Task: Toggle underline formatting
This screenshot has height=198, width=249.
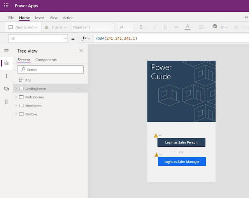Action: [x=165, y=27]
